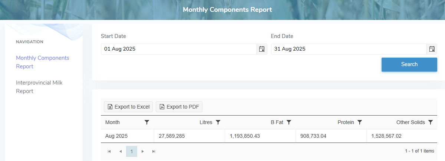This screenshot has width=445, height=161.
Task: Open Monthly Components Report in navigation
Action: point(42,62)
